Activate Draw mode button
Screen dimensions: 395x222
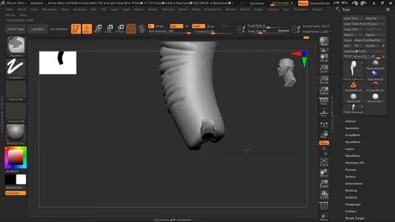87,29
